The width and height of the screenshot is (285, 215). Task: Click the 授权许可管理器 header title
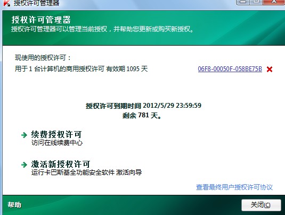coord(41,20)
